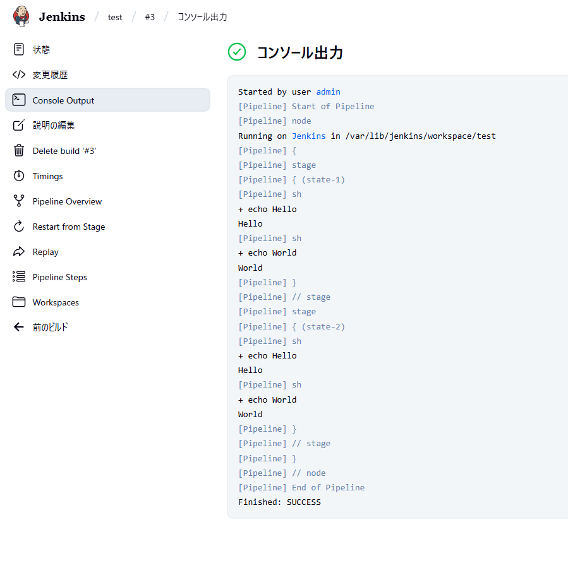Click the green build success status icon
568x568 pixels.
pos(237,52)
